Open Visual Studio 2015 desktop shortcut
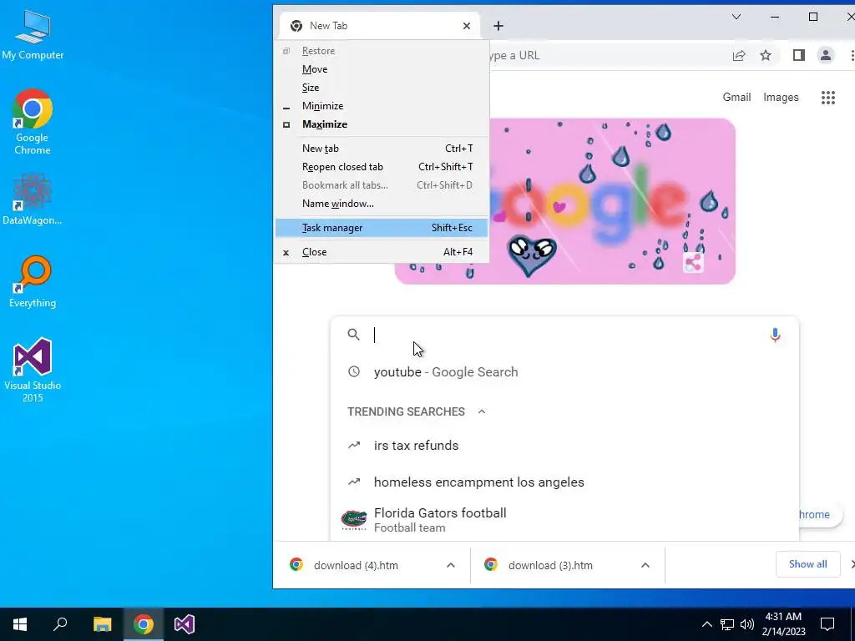This screenshot has width=855, height=641. click(x=33, y=370)
